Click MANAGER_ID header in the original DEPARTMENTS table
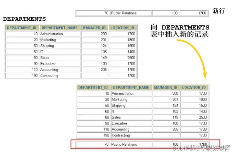 94,28
